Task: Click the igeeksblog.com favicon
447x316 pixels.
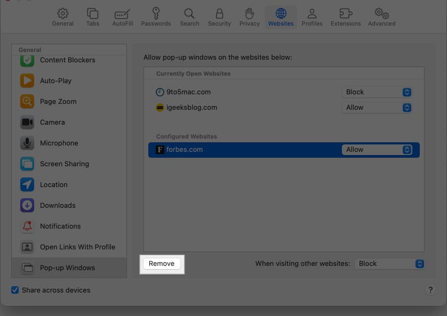Action: [x=160, y=108]
